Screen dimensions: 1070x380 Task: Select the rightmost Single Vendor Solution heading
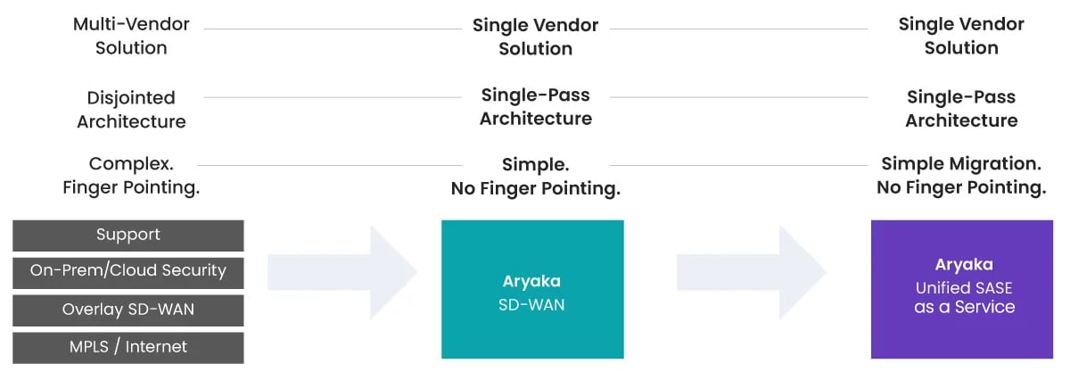[961, 37]
